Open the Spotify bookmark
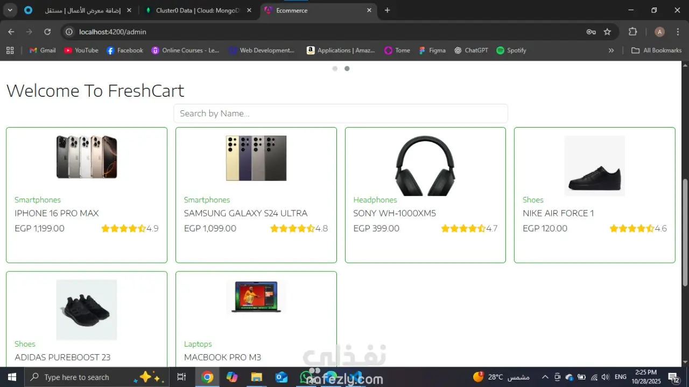The height and width of the screenshot is (387, 689). (x=511, y=50)
